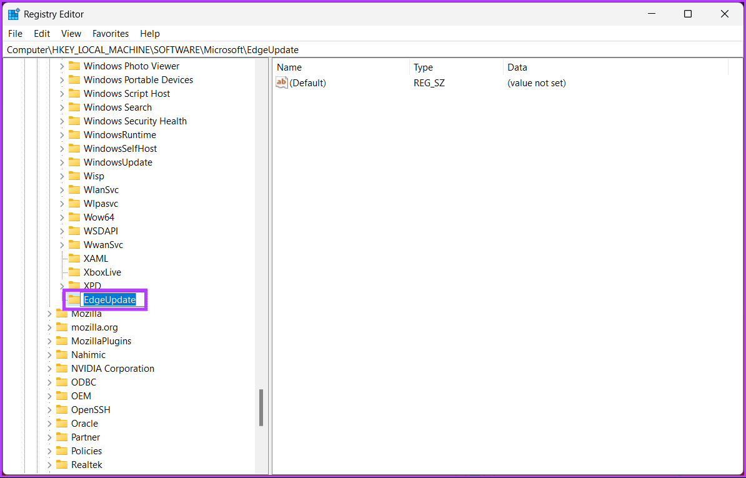Click the WindowsUpdate folder icon
Viewport: 746px width, 478px height.
point(74,162)
